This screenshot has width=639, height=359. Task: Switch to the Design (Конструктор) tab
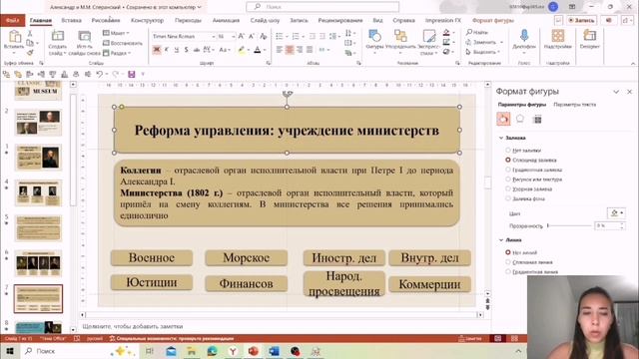click(x=147, y=20)
